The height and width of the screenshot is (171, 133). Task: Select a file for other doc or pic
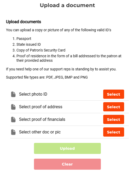click(114, 132)
